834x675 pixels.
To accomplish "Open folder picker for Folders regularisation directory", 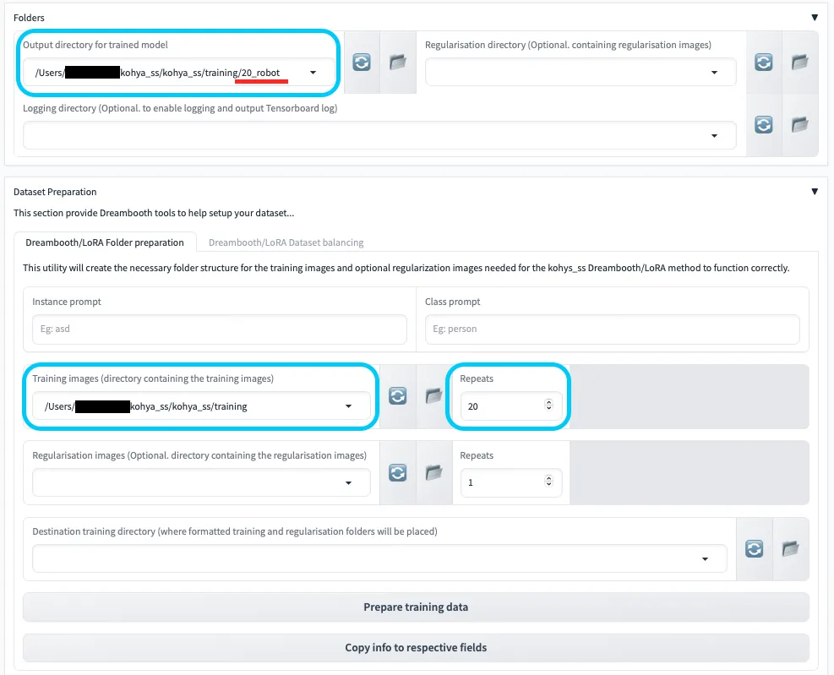I will 799,63.
